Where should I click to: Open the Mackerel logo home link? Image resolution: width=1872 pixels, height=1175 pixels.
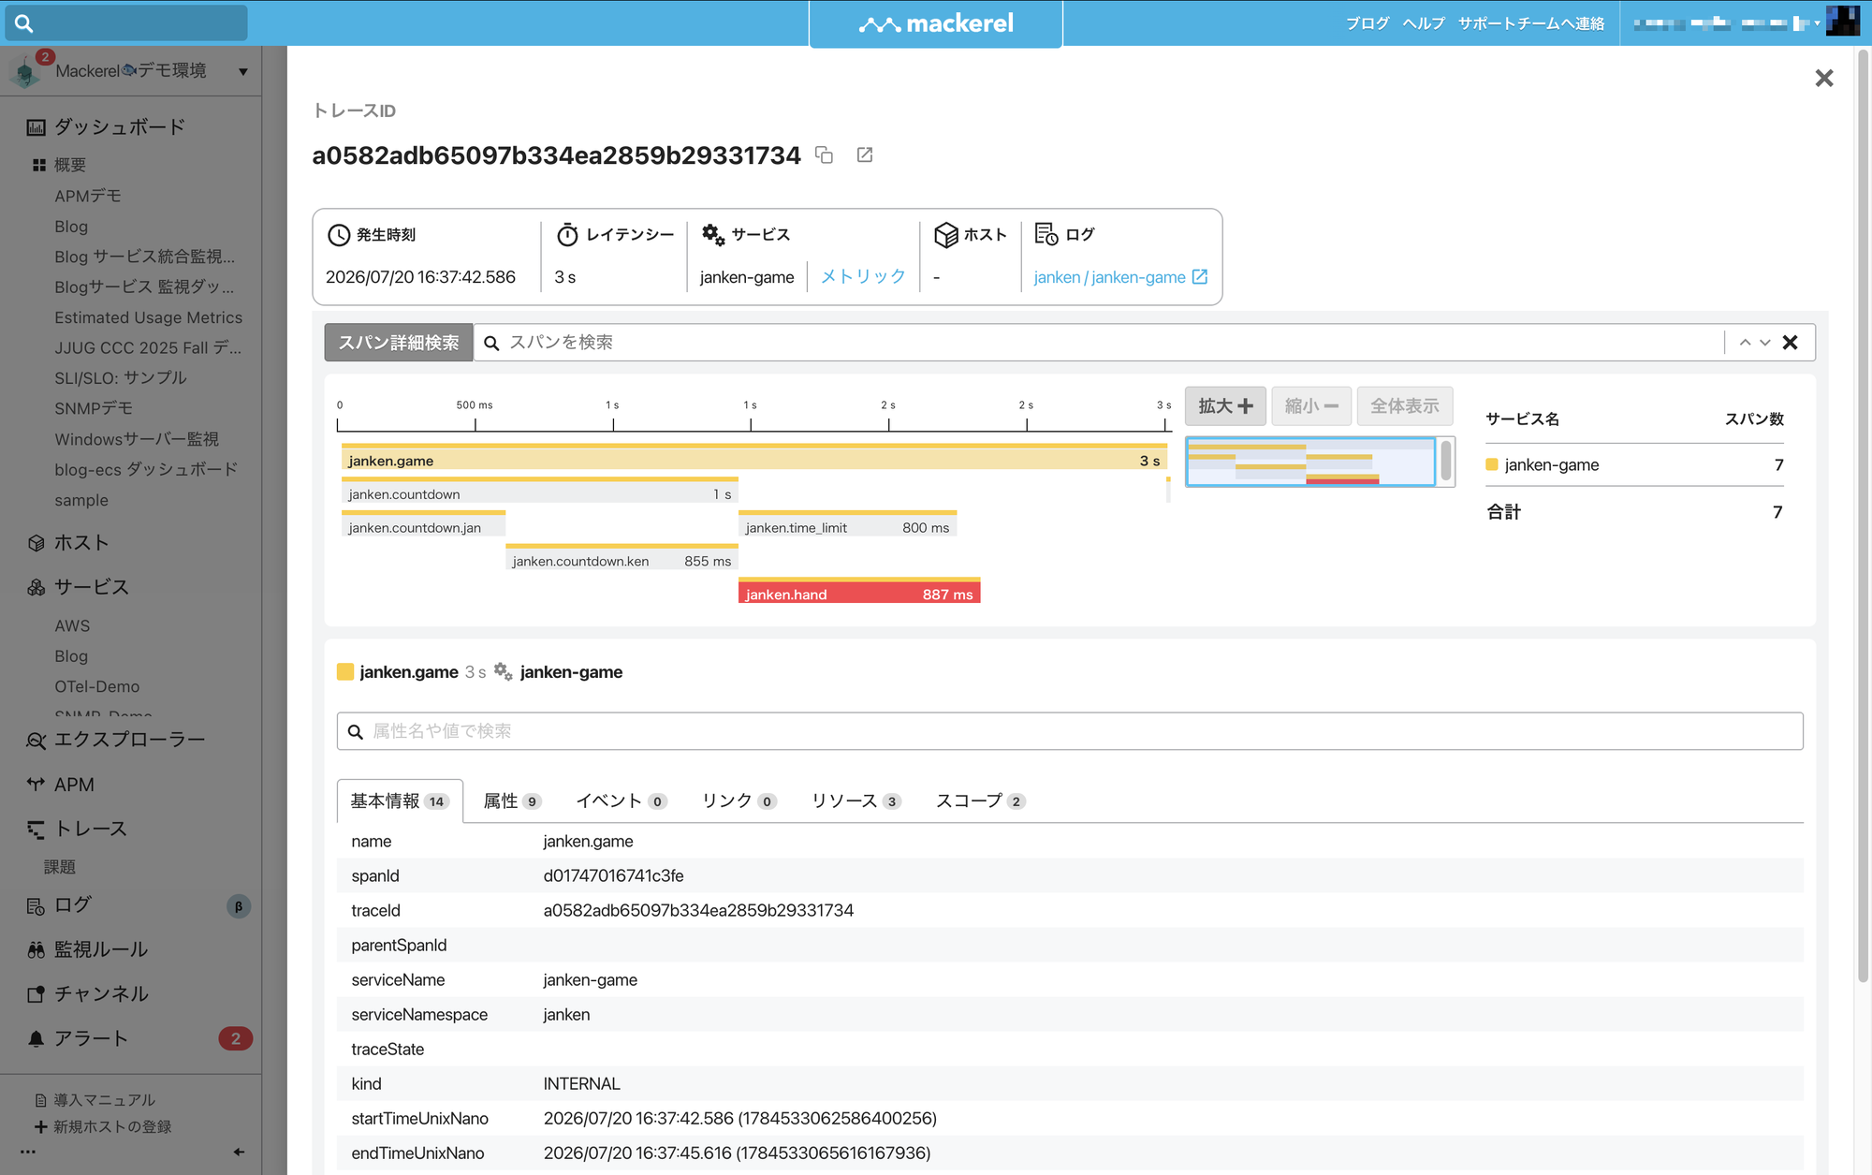936,23
